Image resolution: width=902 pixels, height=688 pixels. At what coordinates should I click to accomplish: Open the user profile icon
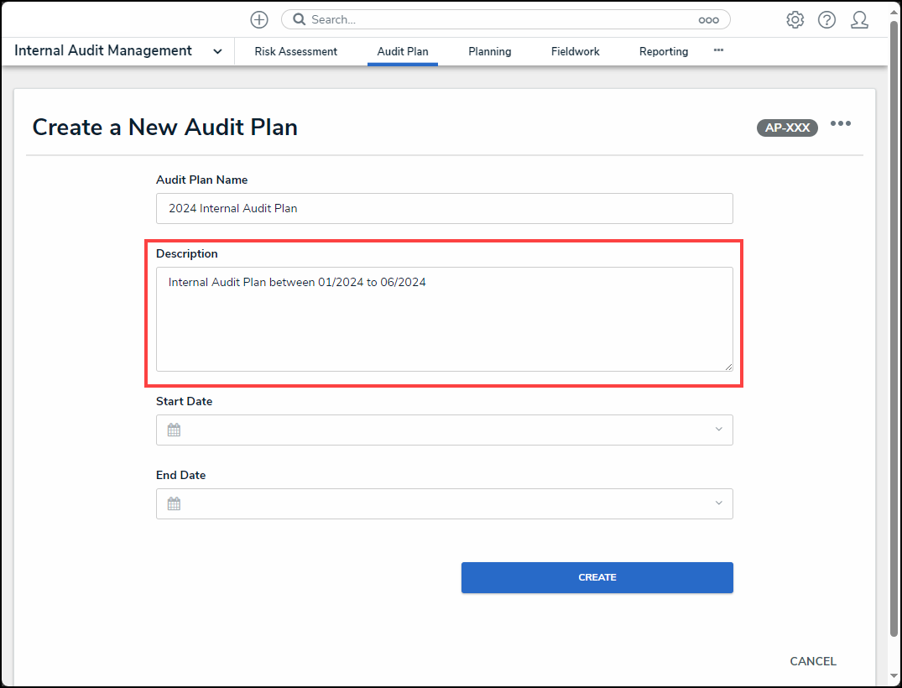click(859, 20)
